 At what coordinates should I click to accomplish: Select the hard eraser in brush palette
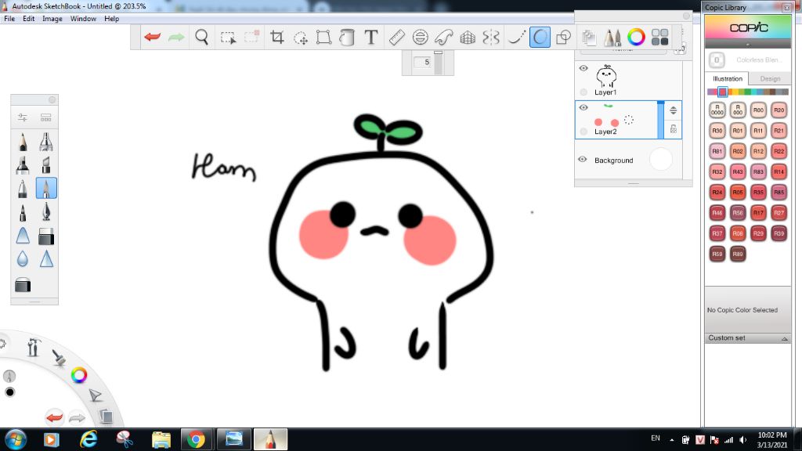pos(46,236)
